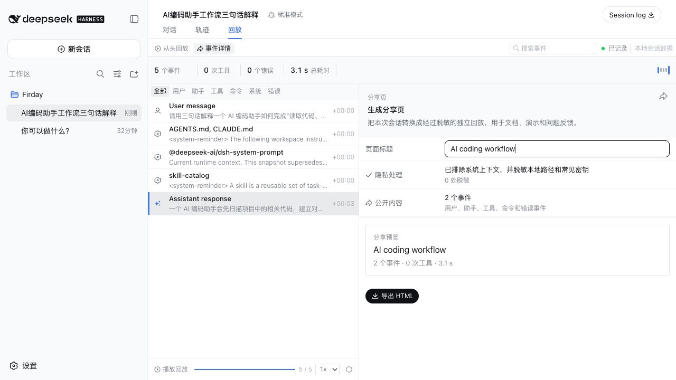Filter events by 错误
The image size is (676, 380).
pyautogui.click(x=274, y=91)
